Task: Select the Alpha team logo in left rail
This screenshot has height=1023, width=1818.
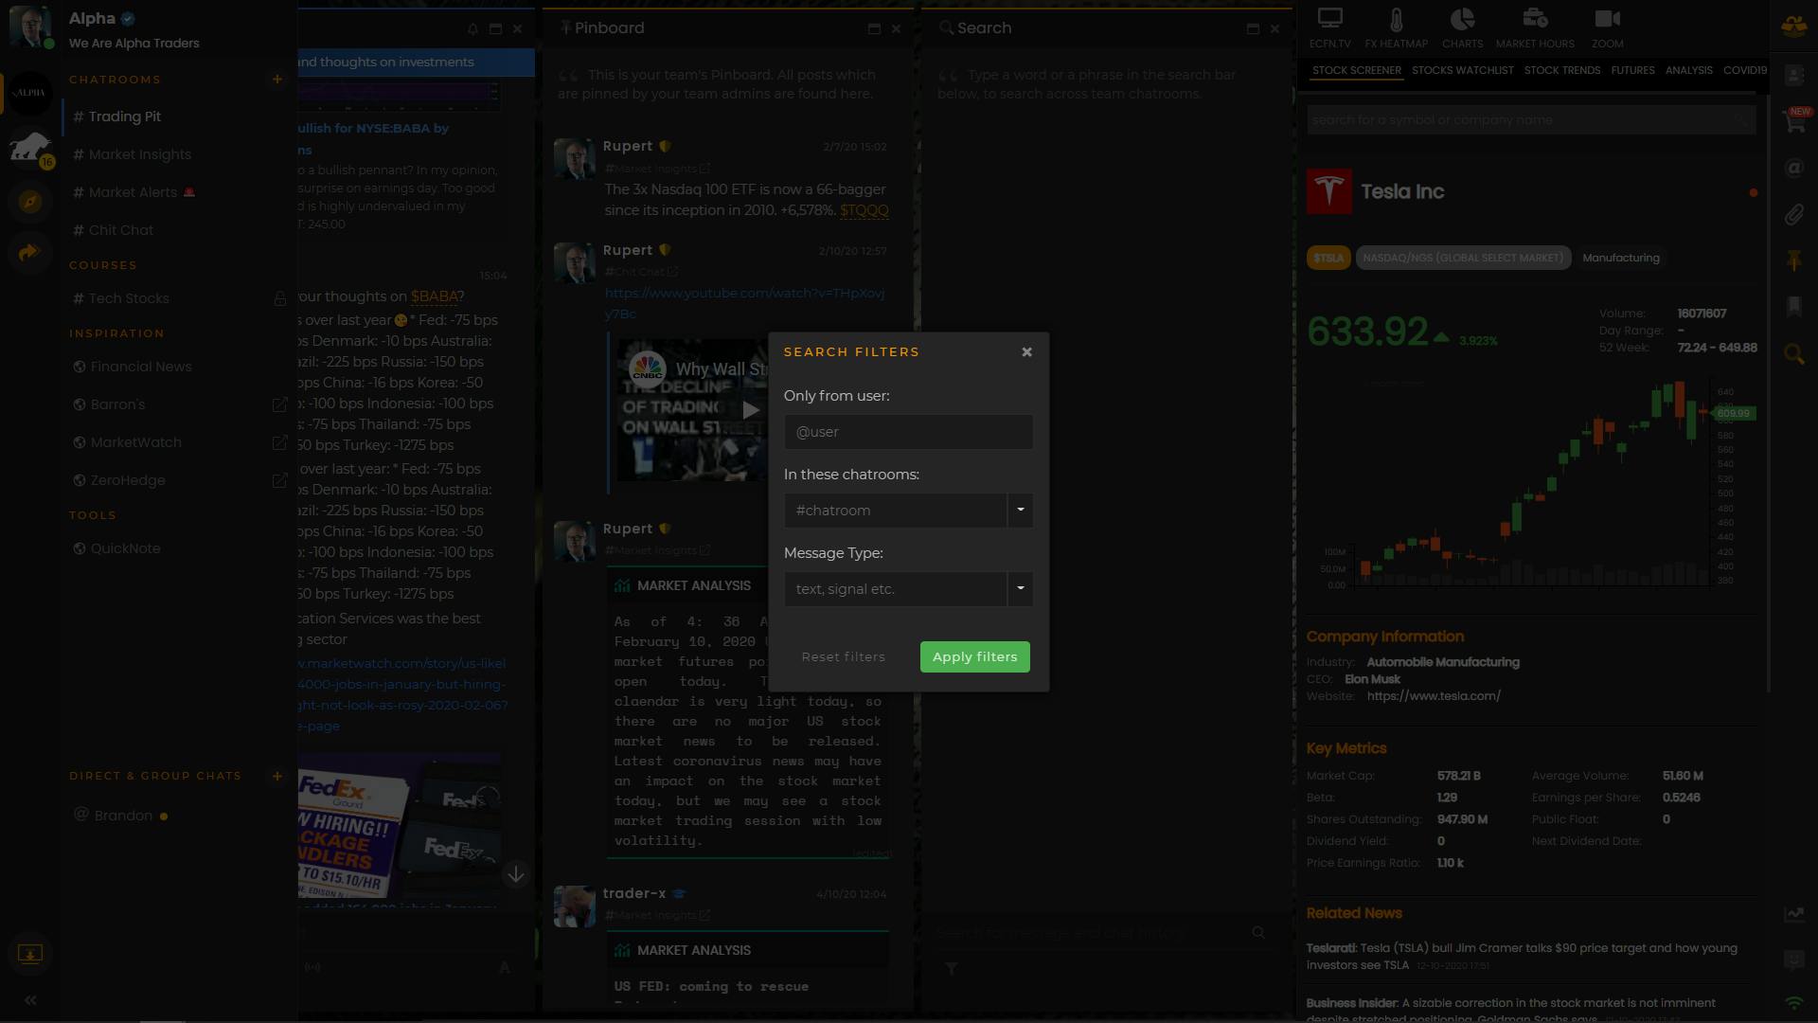Action: pos(30,93)
